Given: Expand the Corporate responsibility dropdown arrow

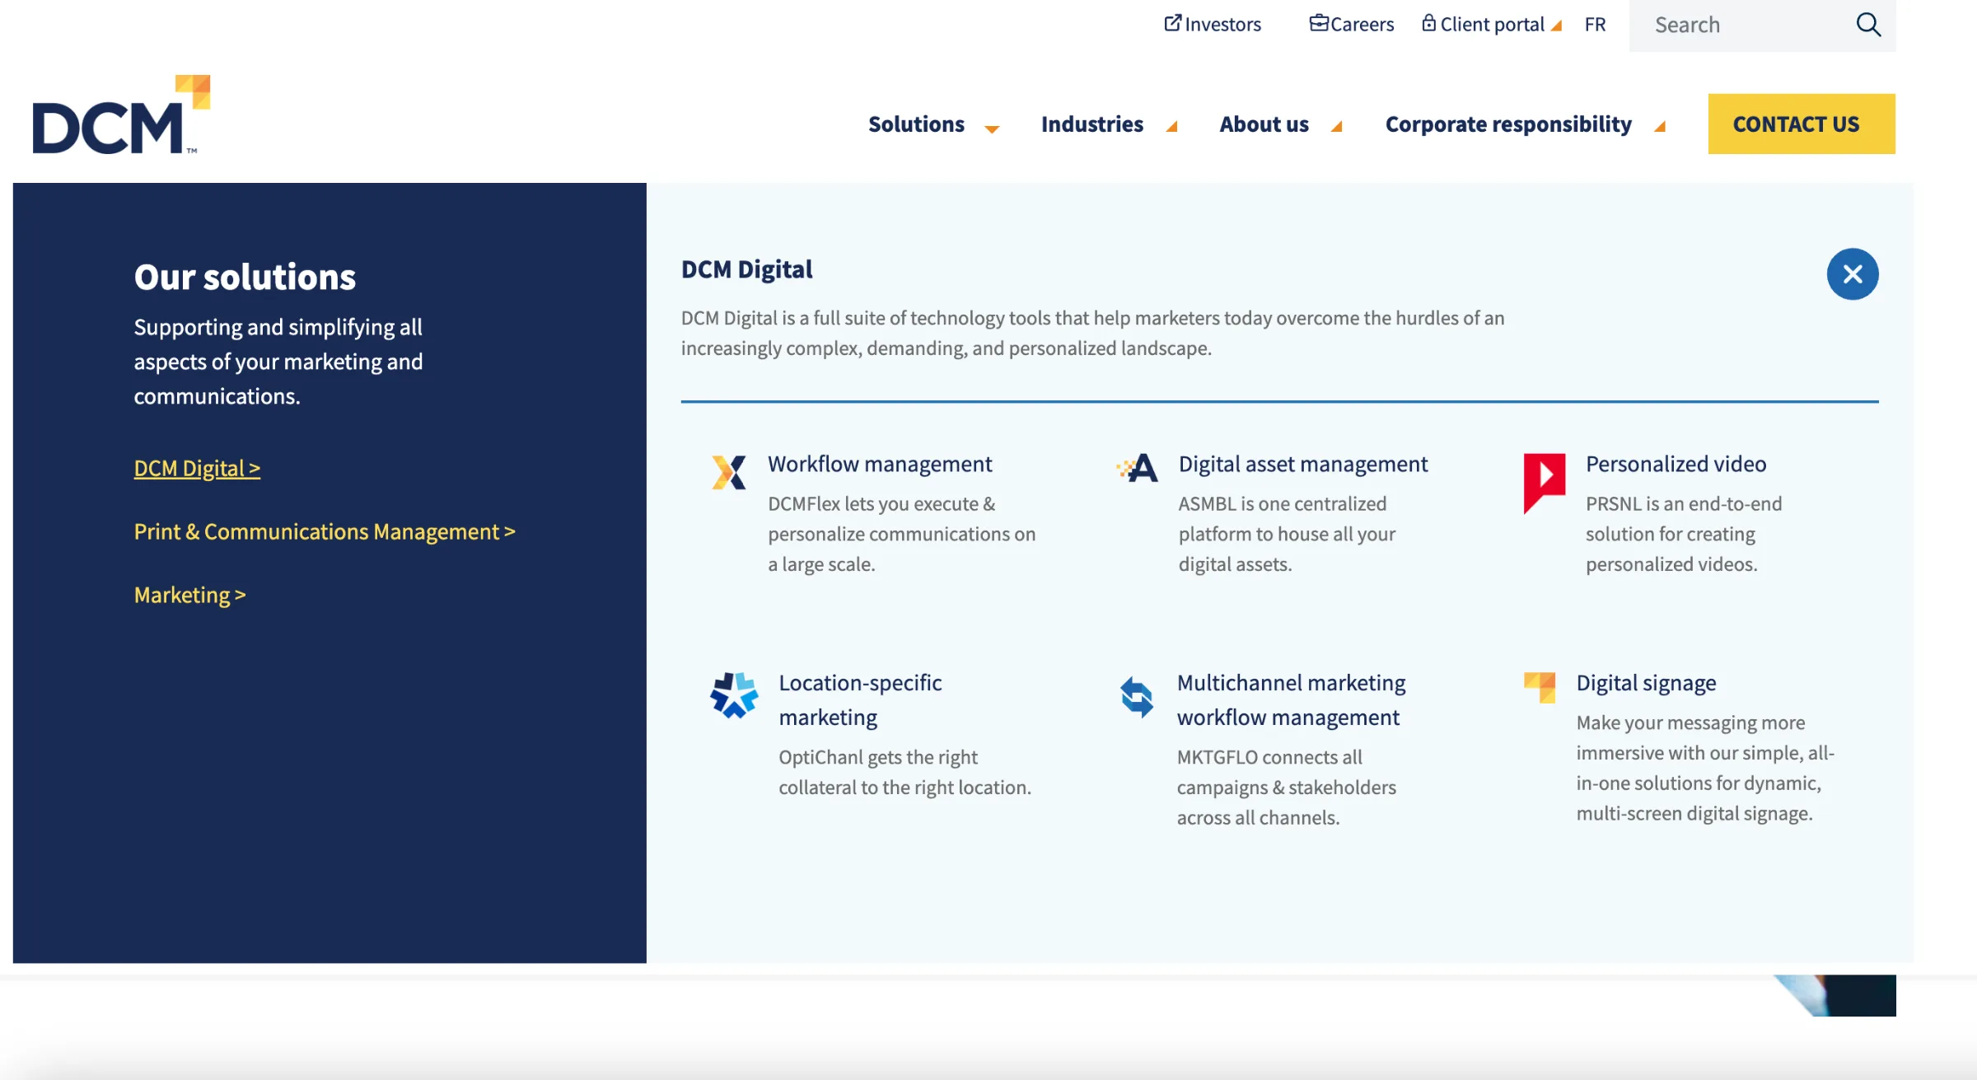Looking at the screenshot, I should click(x=1660, y=126).
